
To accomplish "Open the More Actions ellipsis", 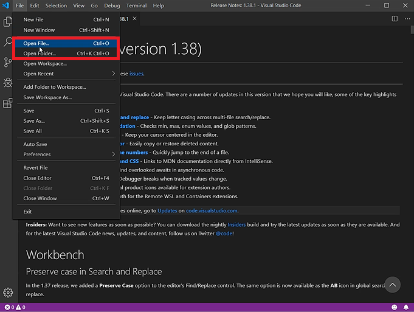I will (x=407, y=19).
